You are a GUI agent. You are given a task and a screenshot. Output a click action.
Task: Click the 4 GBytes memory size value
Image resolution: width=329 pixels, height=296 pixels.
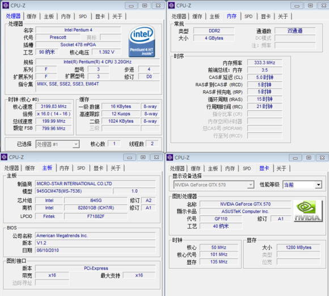(x=214, y=38)
